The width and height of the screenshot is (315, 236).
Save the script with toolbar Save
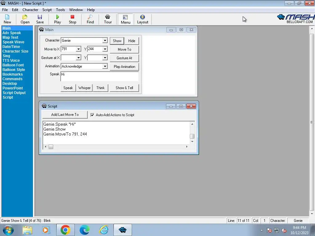tap(40, 19)
